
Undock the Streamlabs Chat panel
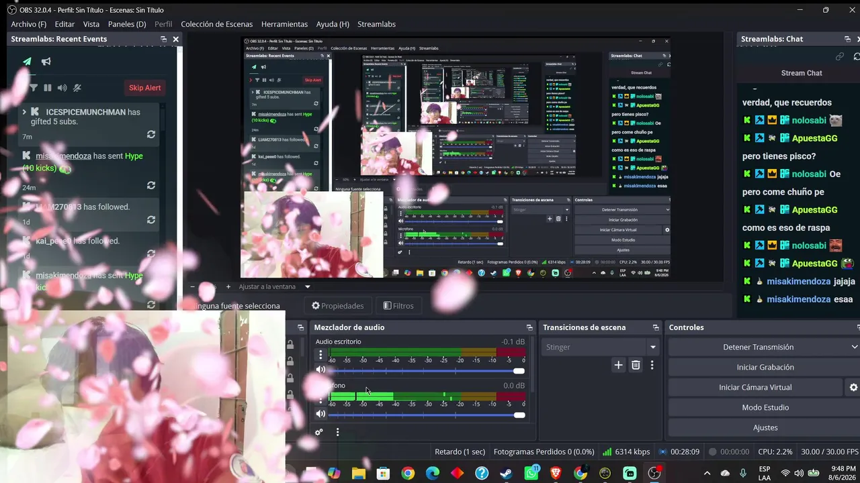click(848, 39)
